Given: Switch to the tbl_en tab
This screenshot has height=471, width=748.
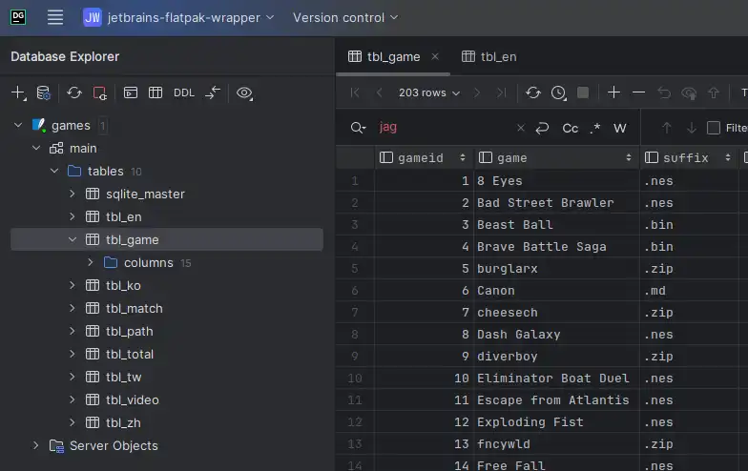Looking at the screenshot, I should pos(488,56).
